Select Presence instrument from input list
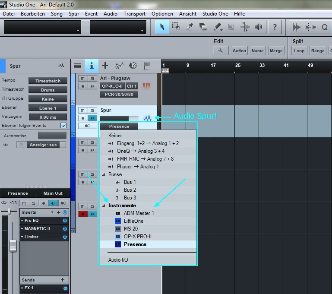 (148, 244)
